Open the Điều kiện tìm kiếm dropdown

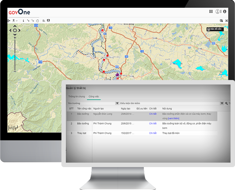click(222, 103)
